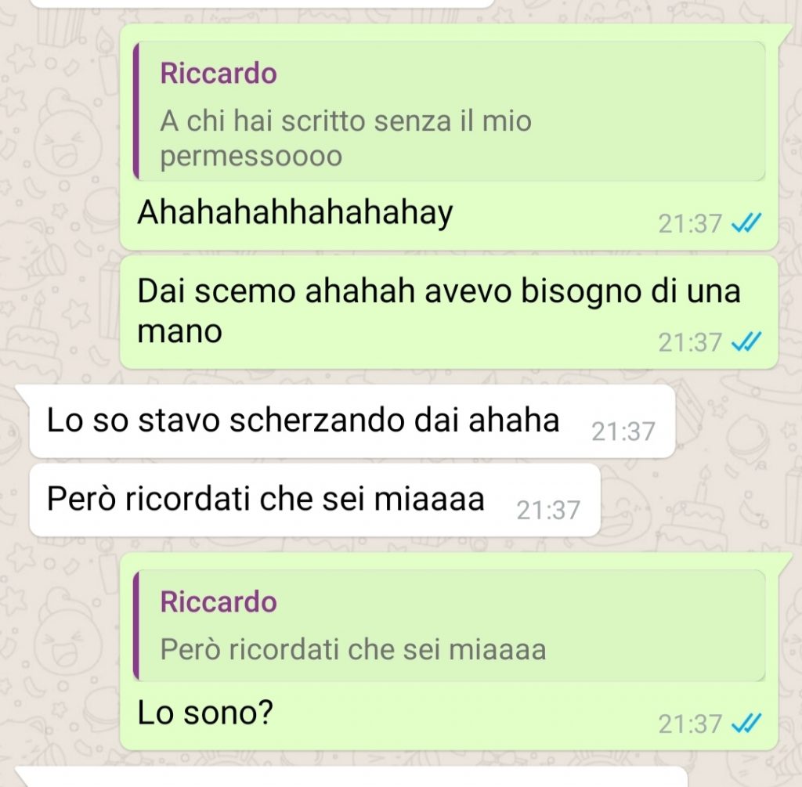
Task: Tap the 21:37 timestamp on the Dai scemo message
Action: pyautogui.click(x=689, y=343)
